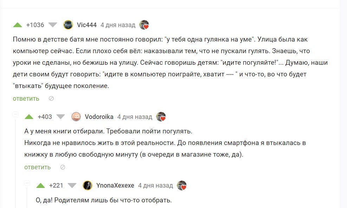The height and width of the screenshot is (208, 347).
Task: Downvote Vodoroika's comment with gray arrow
Action: pyautogui.click(x=61, y=117)
